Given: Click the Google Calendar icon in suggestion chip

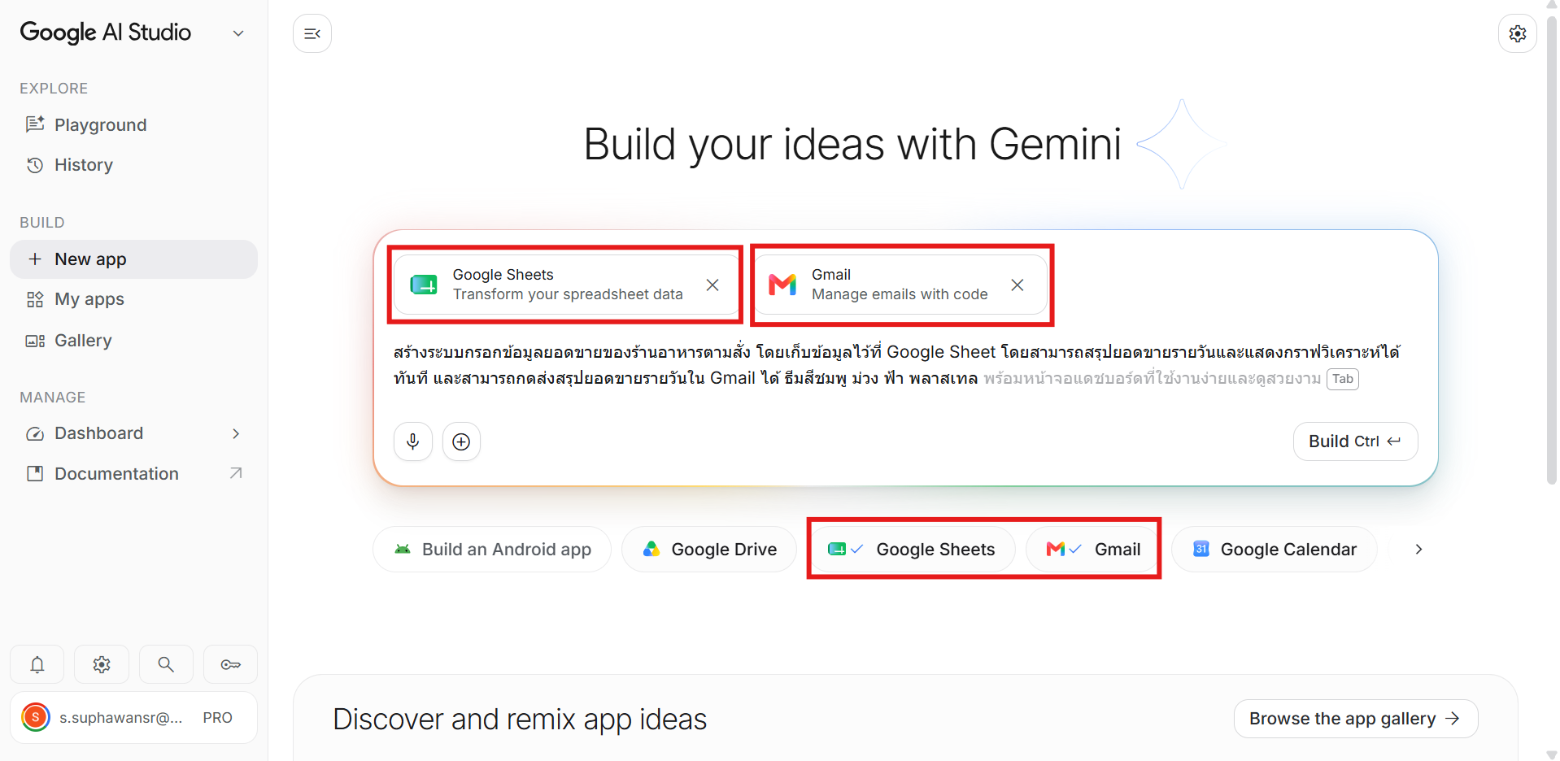Looking at the screenshot, I should pos(1201,549).
